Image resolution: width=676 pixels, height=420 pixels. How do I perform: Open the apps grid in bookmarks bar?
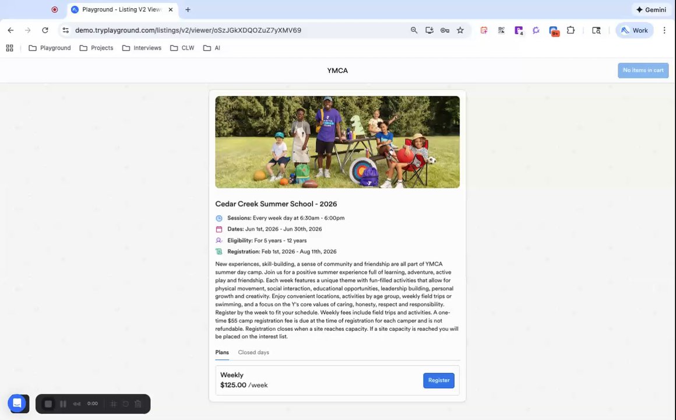click(9, 48)
